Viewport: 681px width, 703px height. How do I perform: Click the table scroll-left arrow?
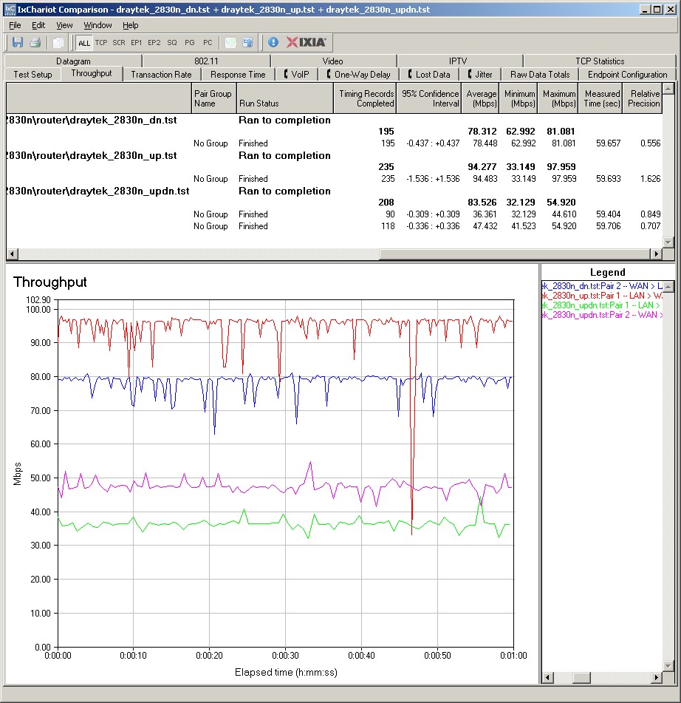point(12,254)
